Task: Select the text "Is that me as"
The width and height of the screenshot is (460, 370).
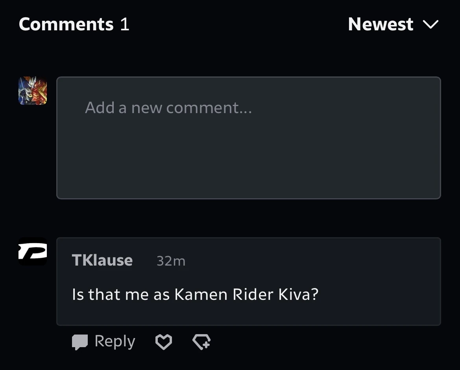Action: pyautogui.click(x=121, y=294)
